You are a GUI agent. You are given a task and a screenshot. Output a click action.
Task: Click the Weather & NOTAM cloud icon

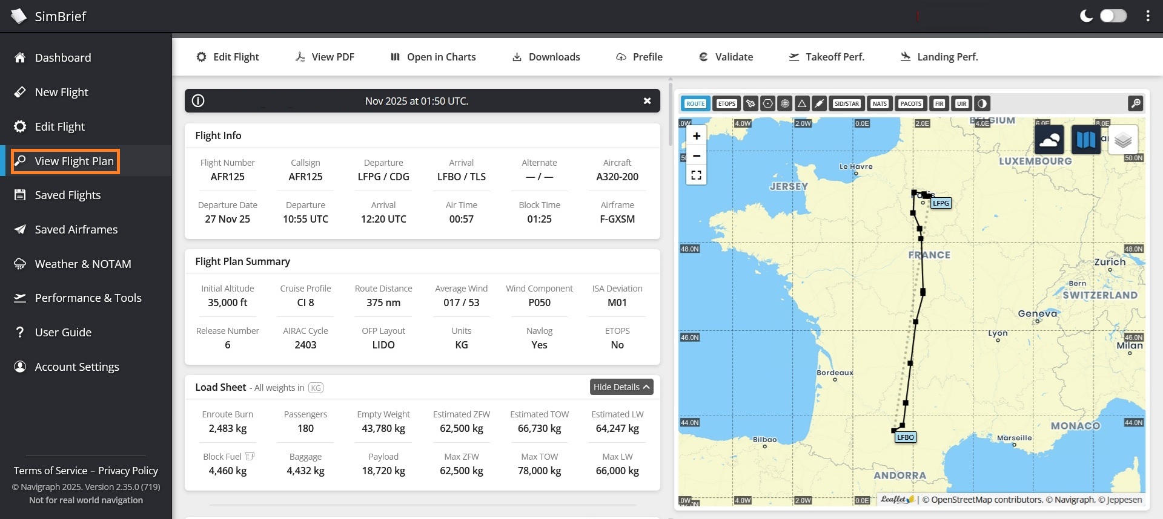pos(20,264)
